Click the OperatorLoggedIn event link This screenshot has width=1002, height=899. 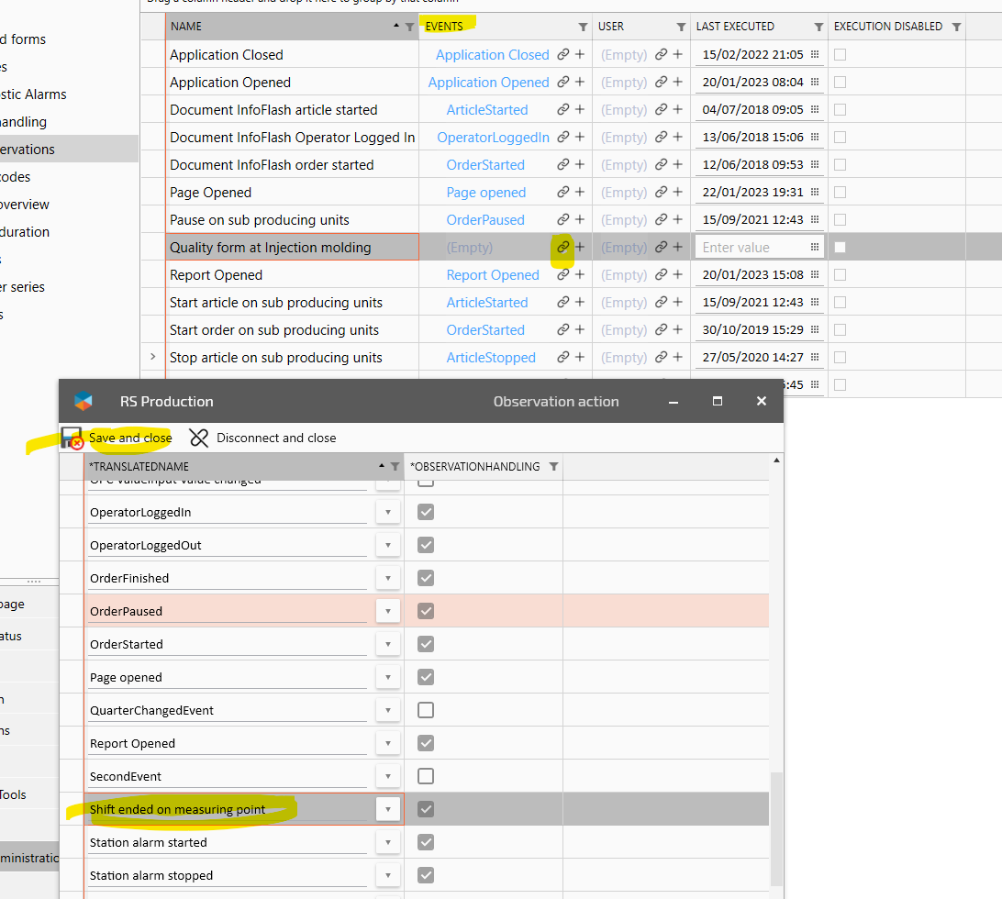tap(493, 138)
